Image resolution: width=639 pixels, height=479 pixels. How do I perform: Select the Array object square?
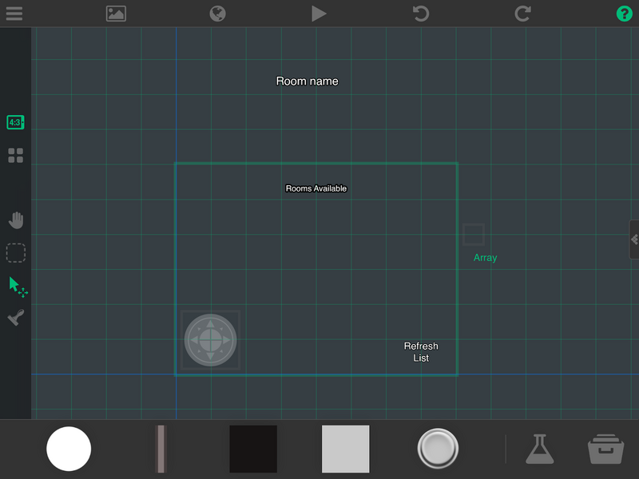(473, 234)
